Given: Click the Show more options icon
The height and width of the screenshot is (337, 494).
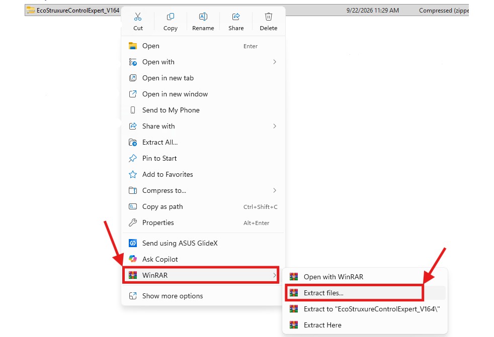Looking at the screenshot, I should coord(133,296).
